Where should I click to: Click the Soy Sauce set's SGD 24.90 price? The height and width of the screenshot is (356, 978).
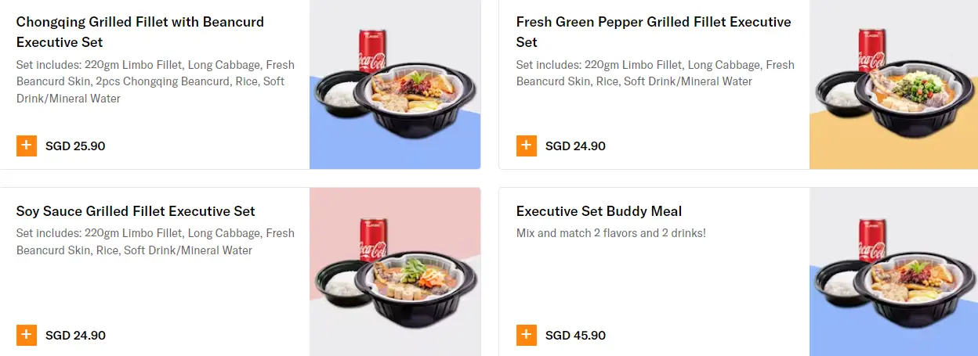(75, 335)
